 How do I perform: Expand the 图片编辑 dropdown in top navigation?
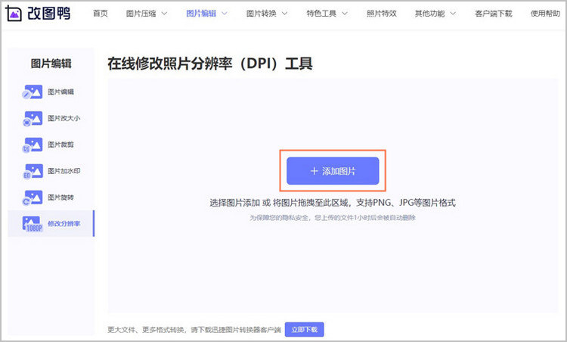[206, 14]
